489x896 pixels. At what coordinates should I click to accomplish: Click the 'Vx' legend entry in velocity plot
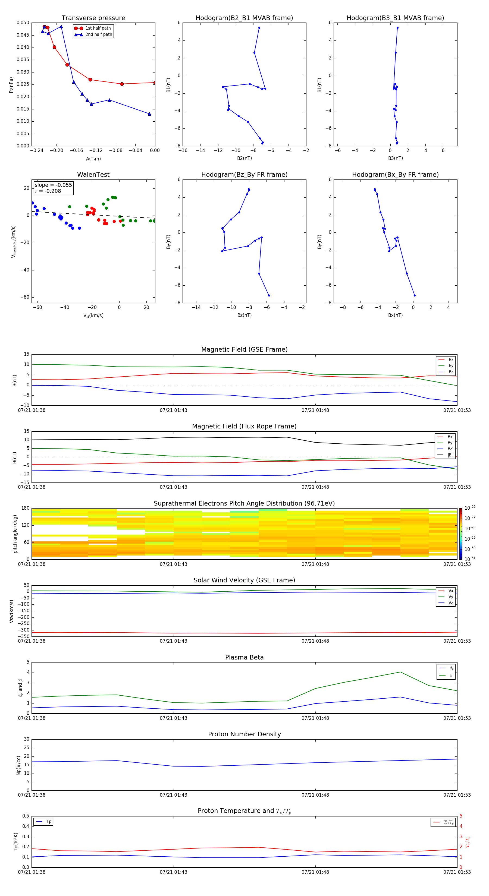click(x=446, y=591)
